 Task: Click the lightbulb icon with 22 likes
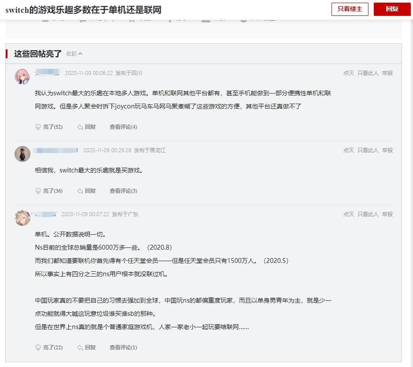point(38,348)
